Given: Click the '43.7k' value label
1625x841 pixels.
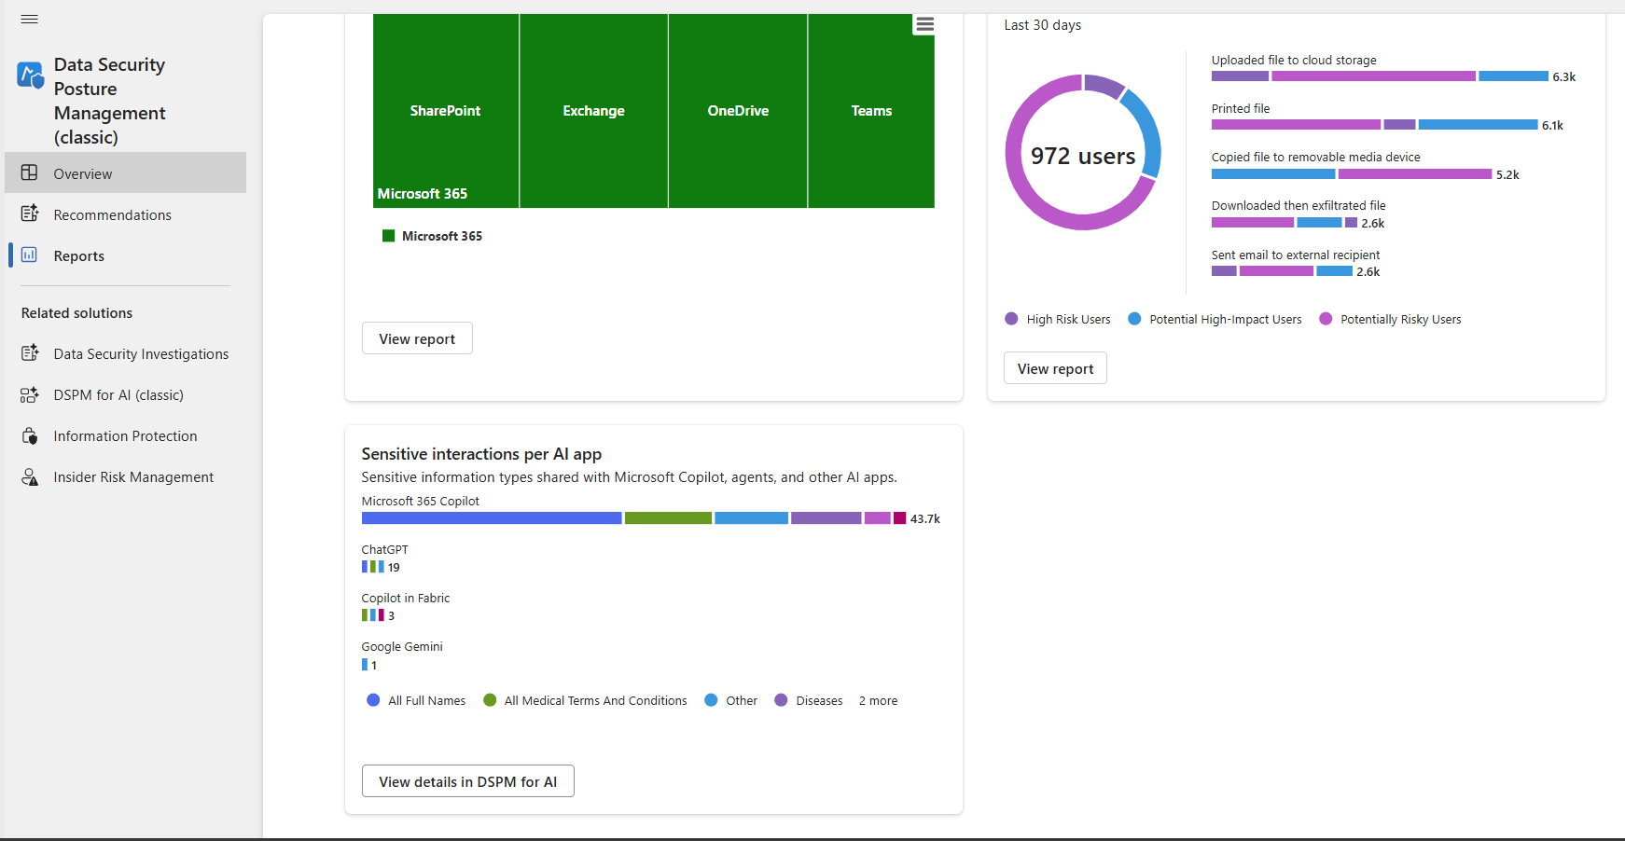Looking at the screenshot, I should coord(925,519).
